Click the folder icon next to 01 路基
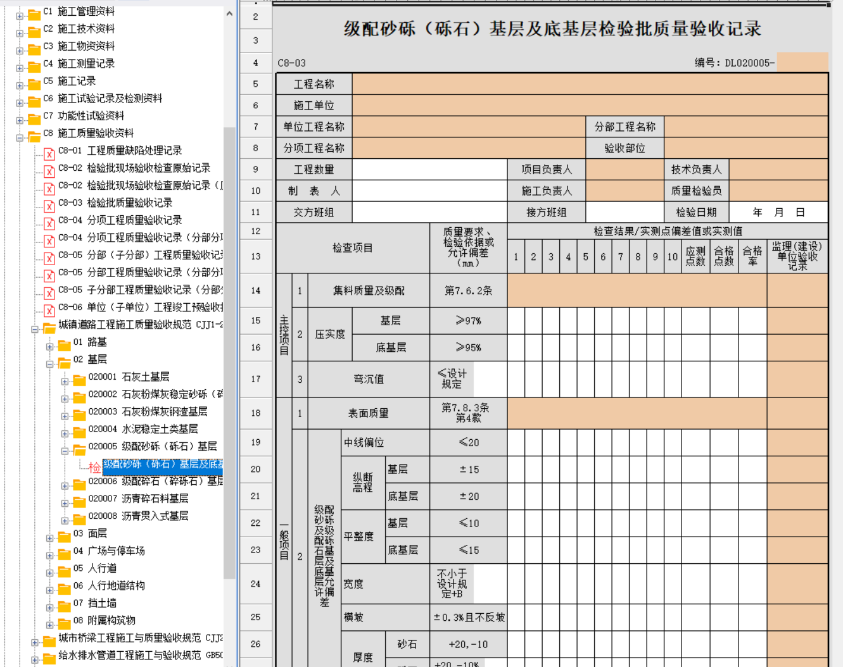Image resolution: width=843 pixels, height=667 pixels. tap(64, 344)
